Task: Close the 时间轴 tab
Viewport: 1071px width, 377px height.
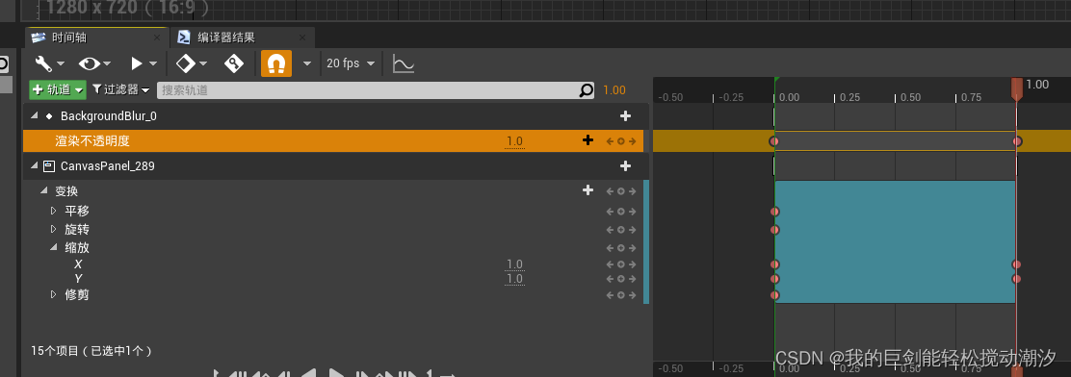Action: [x=157, y=38]
